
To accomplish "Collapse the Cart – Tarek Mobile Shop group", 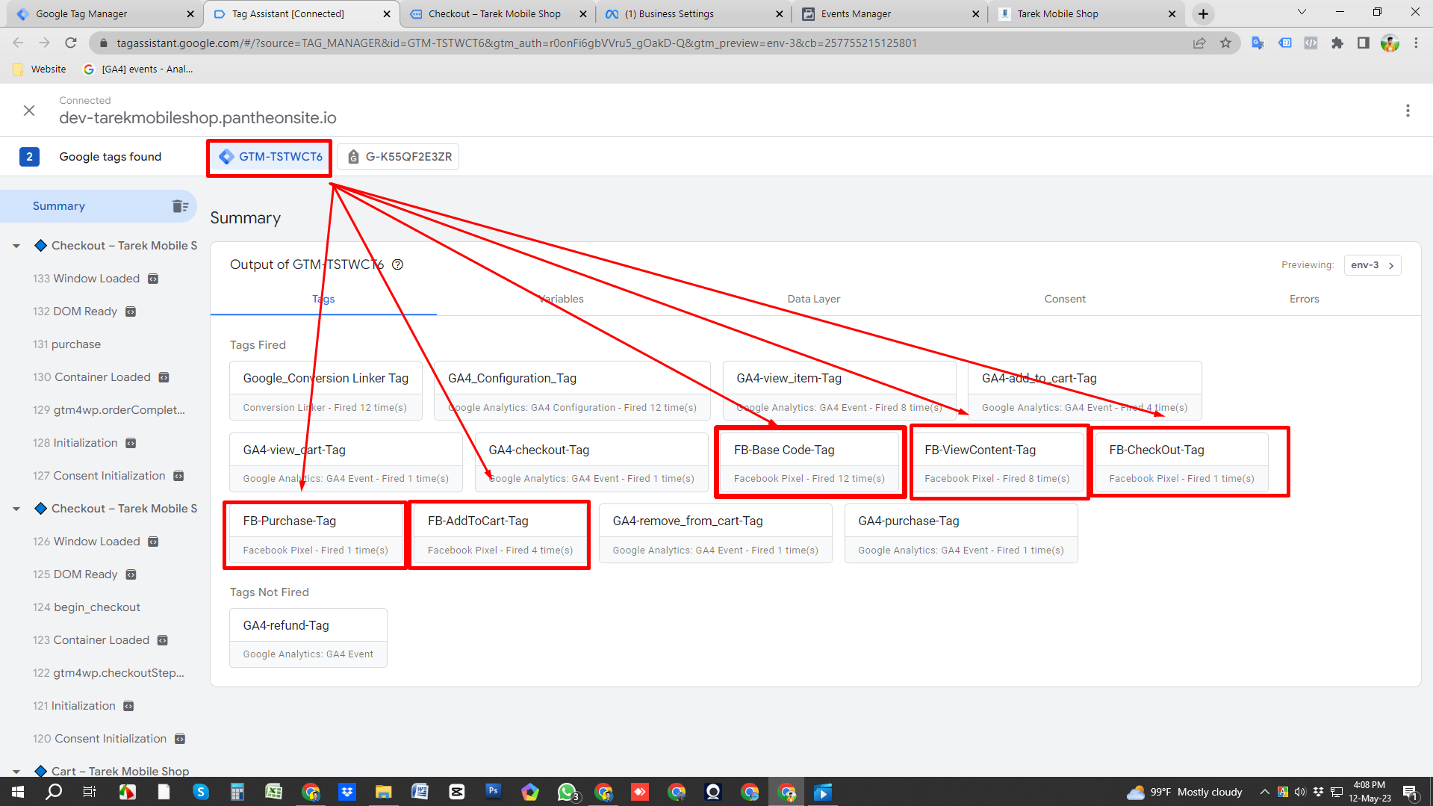I will (x=16, y=772).
